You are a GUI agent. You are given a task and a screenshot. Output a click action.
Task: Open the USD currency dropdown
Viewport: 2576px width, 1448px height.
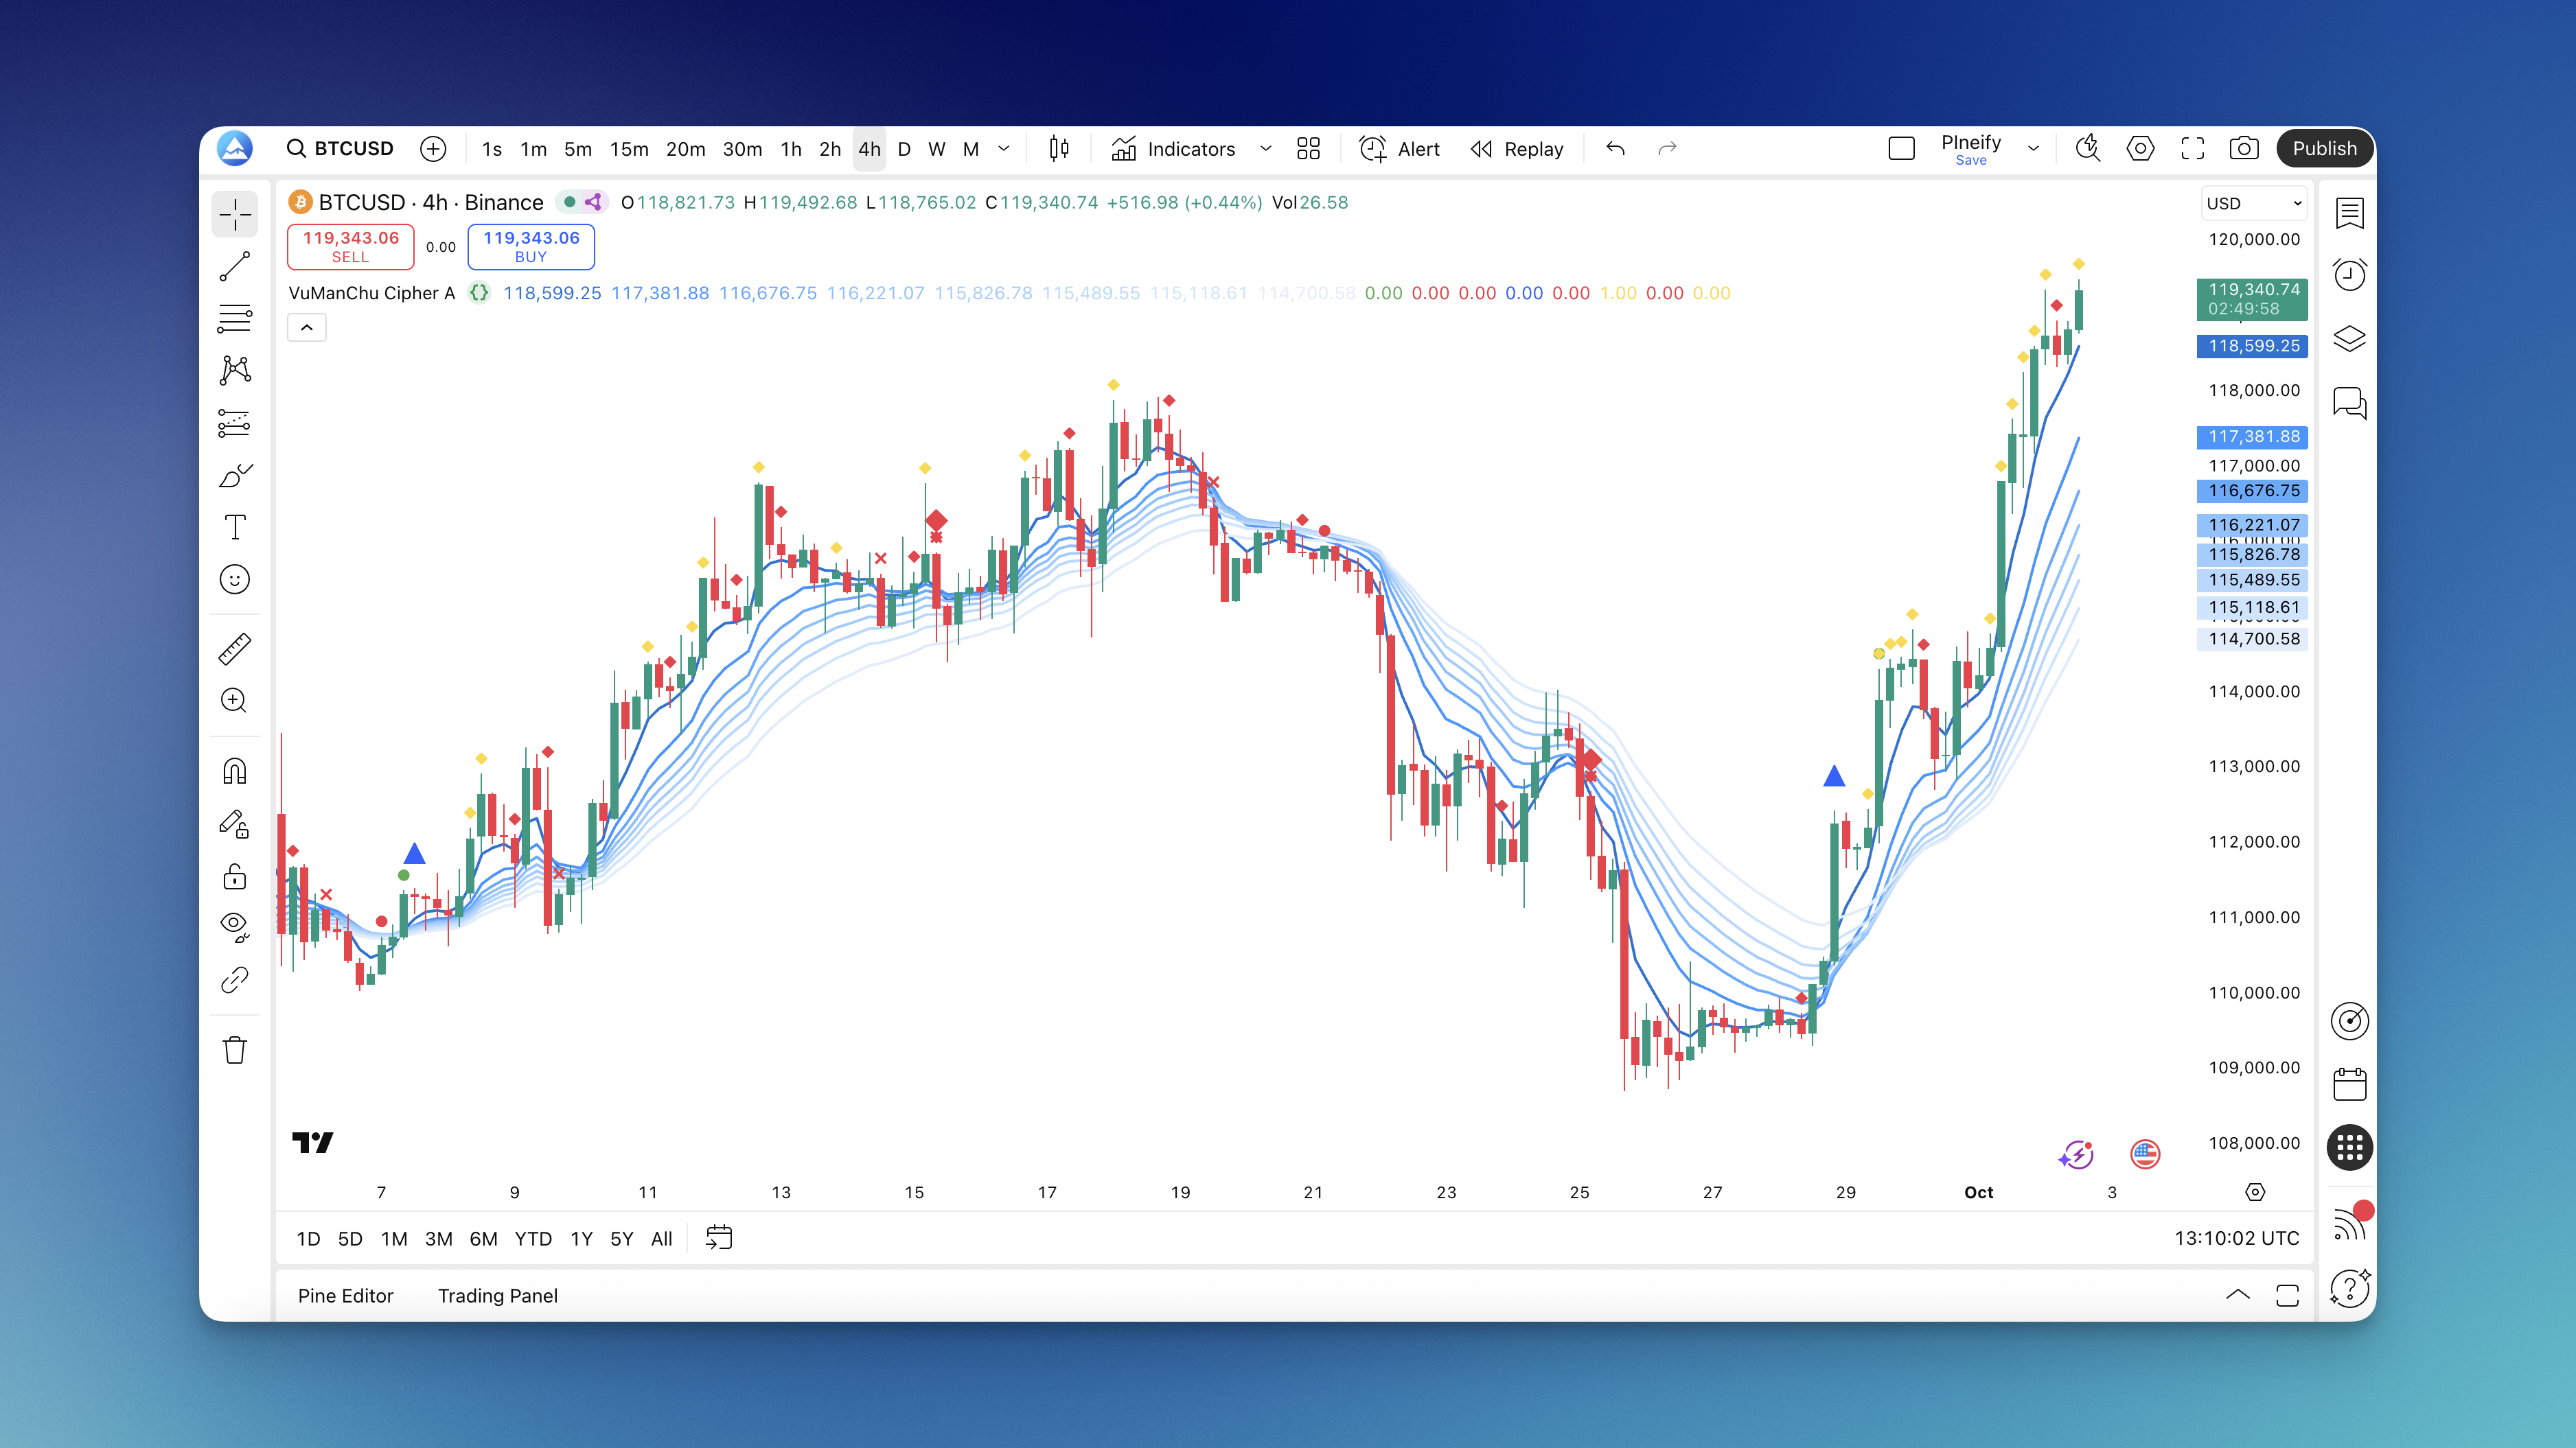point(2254,203)
